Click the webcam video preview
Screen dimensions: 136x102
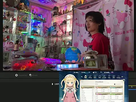point(68,35)
